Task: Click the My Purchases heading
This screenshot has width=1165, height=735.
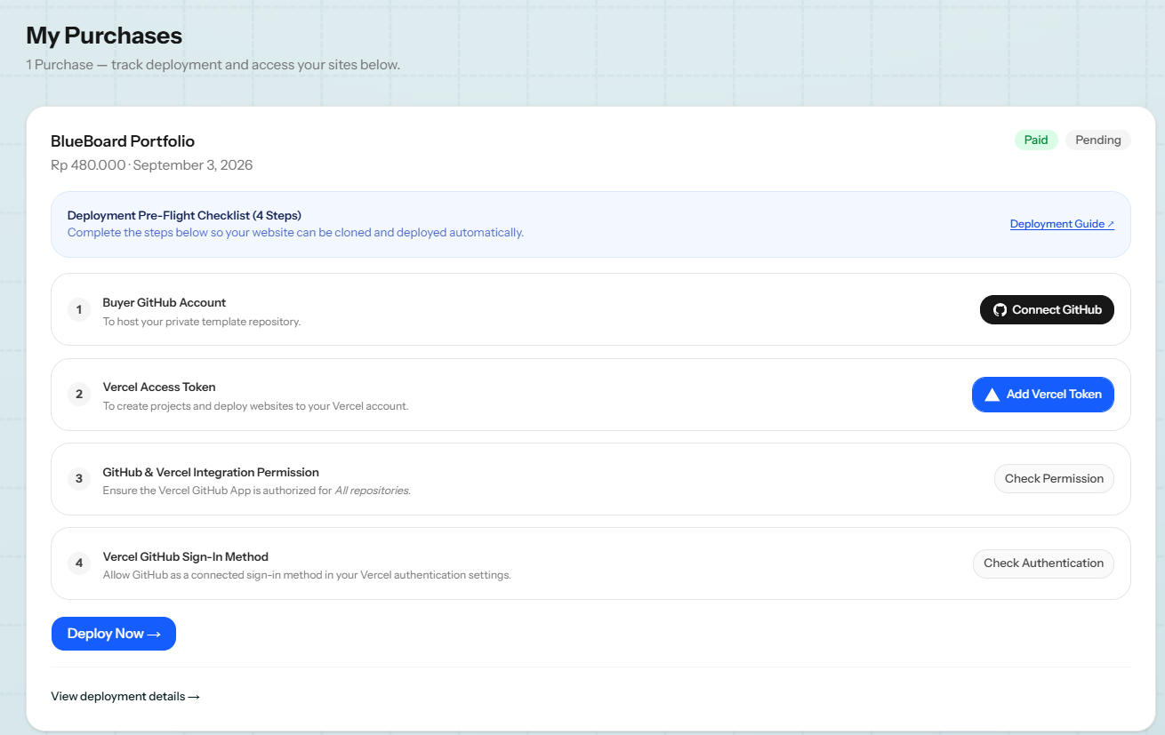Action: tap(104, 36)
